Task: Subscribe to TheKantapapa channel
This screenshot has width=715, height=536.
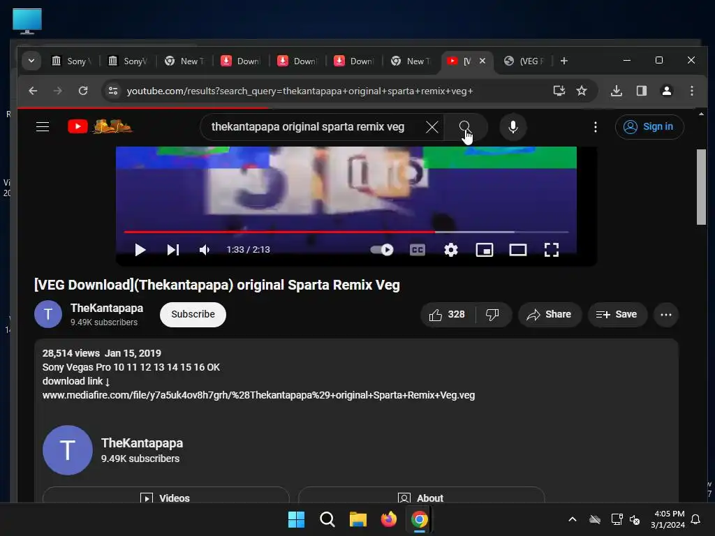Action: click(x=193, y=315)
